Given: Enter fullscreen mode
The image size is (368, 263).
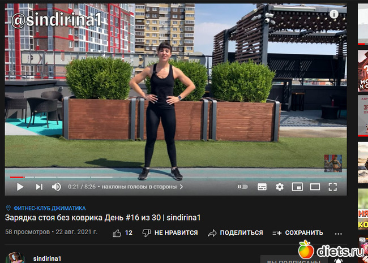Looking at the screenshot, I should pyautogui.click(x=332, y=187).
